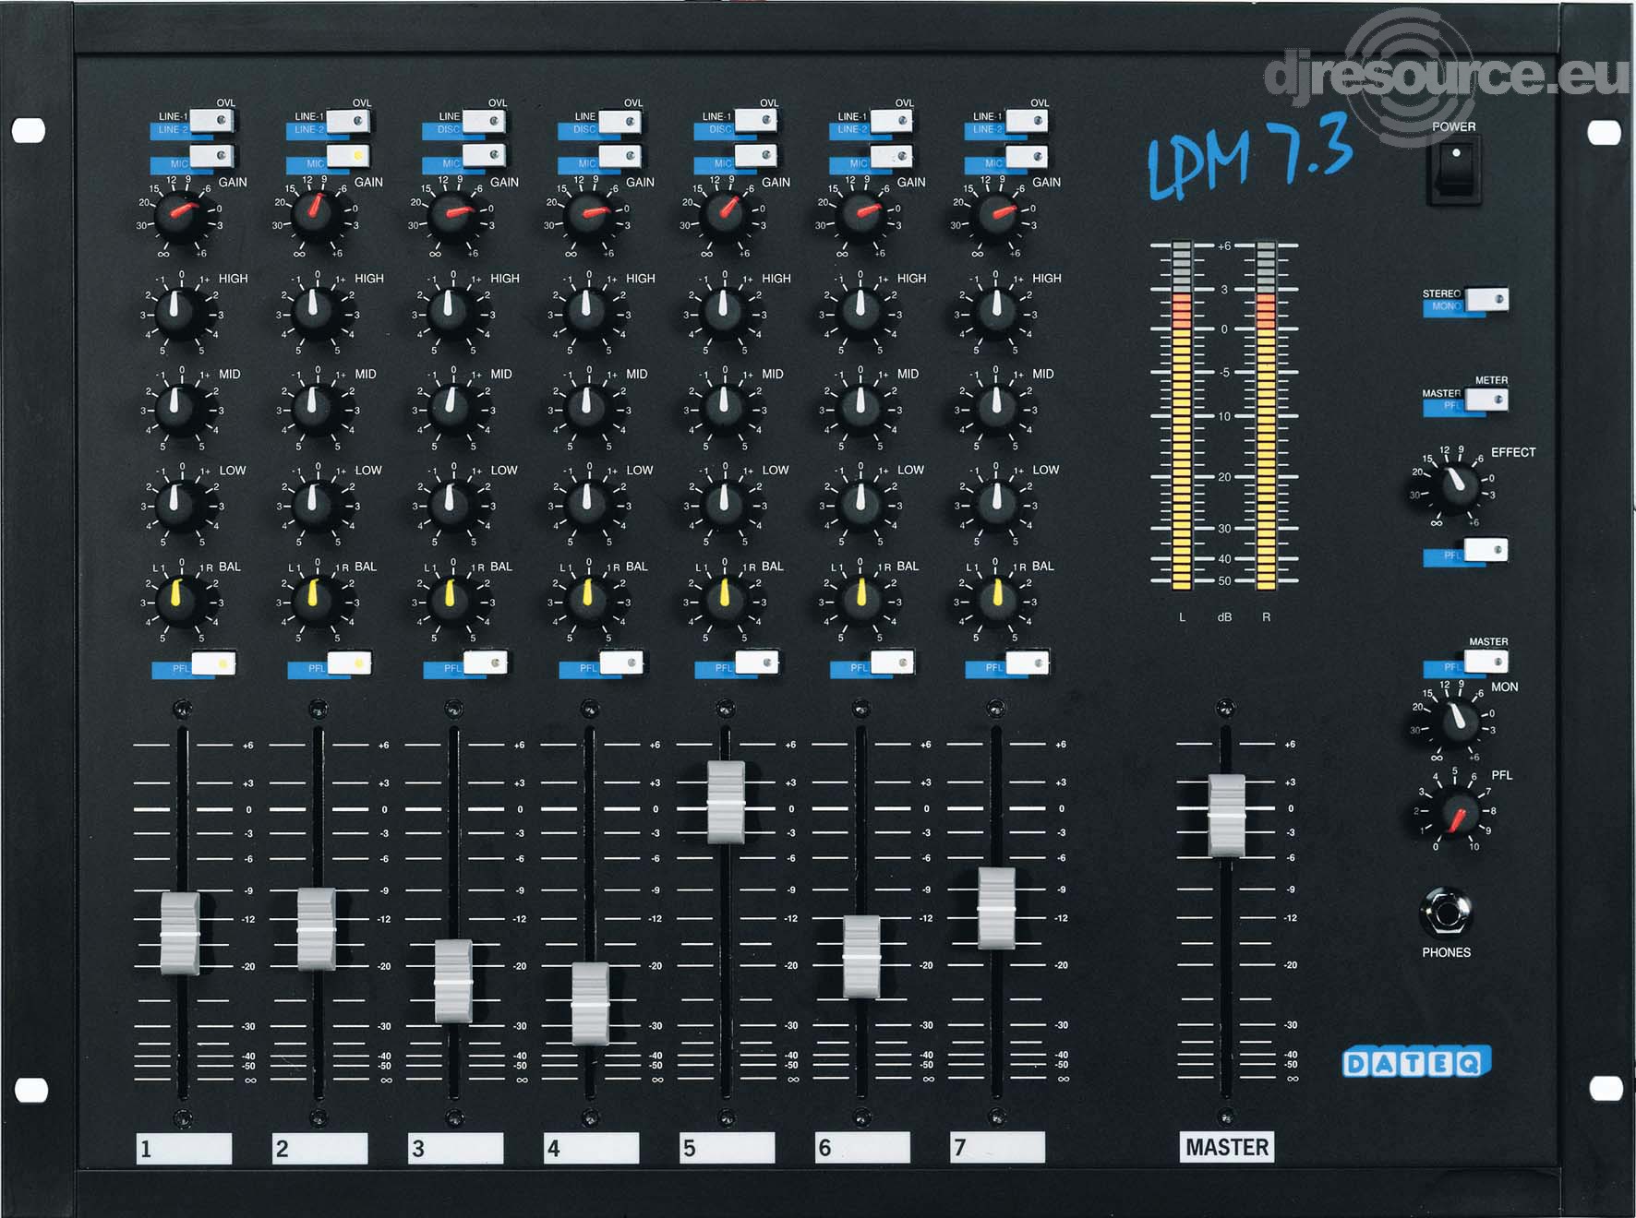Toggle channel 4 MIC switch
The image size is (1636, 1218).
(x=619, y=155)
